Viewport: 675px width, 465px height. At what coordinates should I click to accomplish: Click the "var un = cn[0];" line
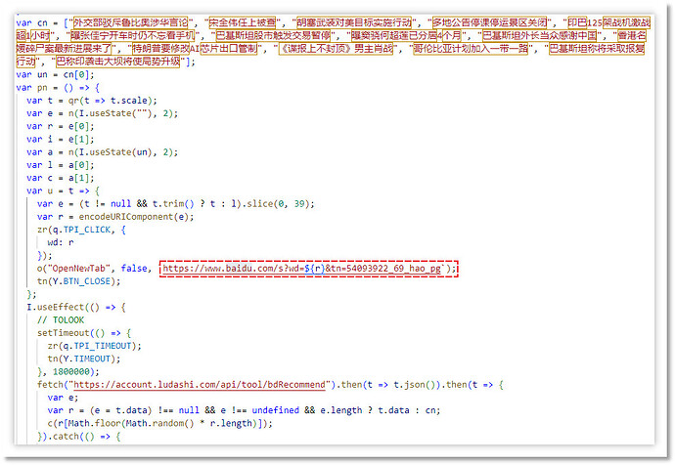point(54,74)
